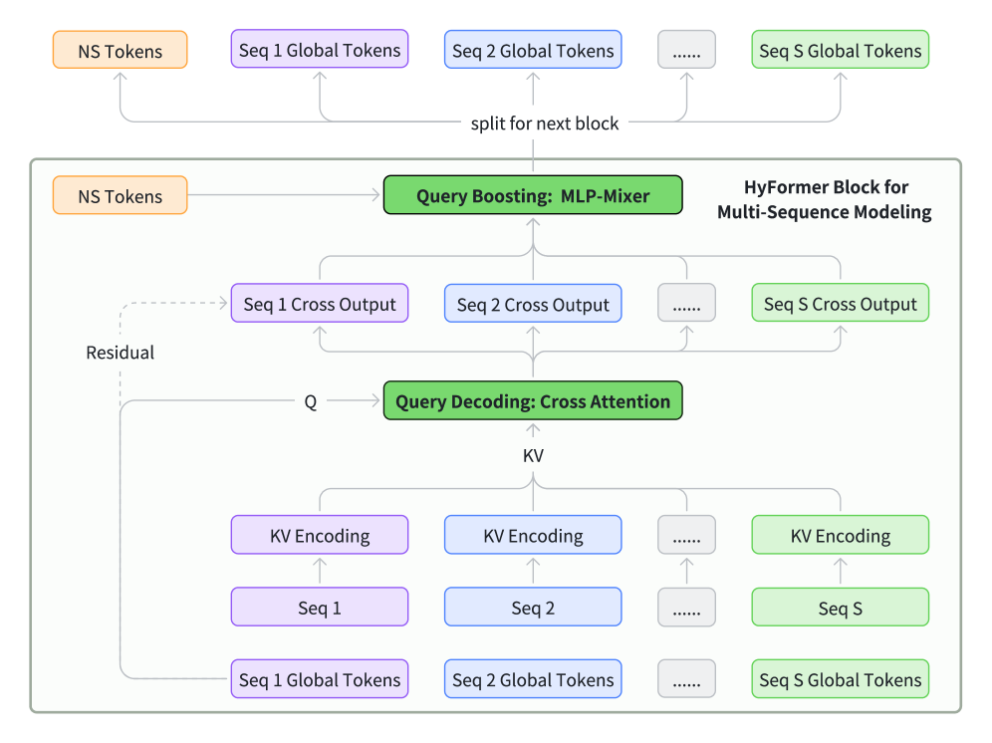992x743 pixels.
Task: Click the Seq 2 Cross Output box
Action: click(x=533, y=304)
